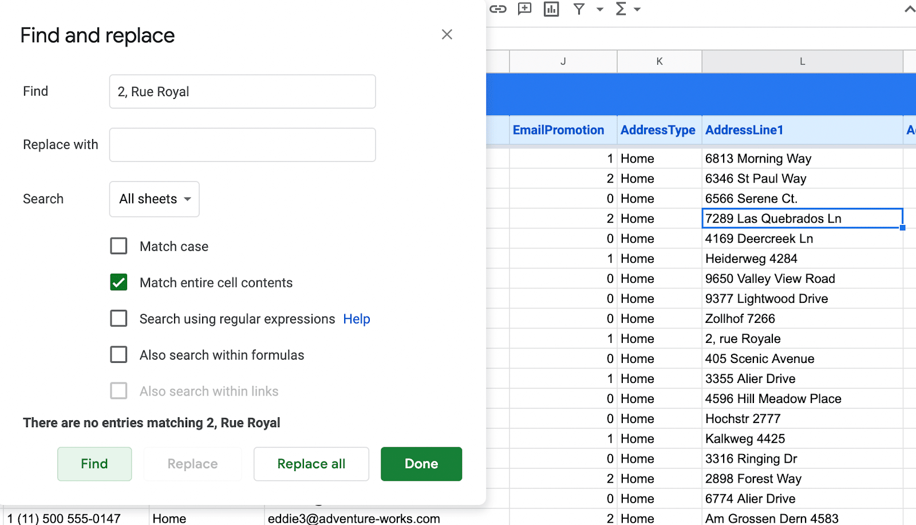This screenshot has width=916, height=525.
Task: Select Home cell in 6813 Morning Way row
Action: click(x=660, y=159)
